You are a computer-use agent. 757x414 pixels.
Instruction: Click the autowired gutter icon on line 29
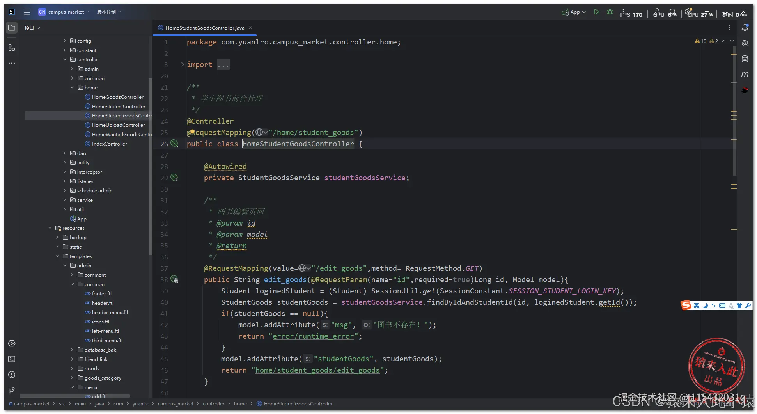(x=174, y=178)
